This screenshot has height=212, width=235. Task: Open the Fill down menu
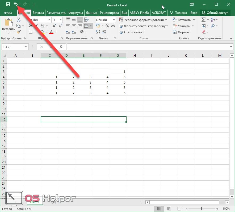tap(205, 26)
